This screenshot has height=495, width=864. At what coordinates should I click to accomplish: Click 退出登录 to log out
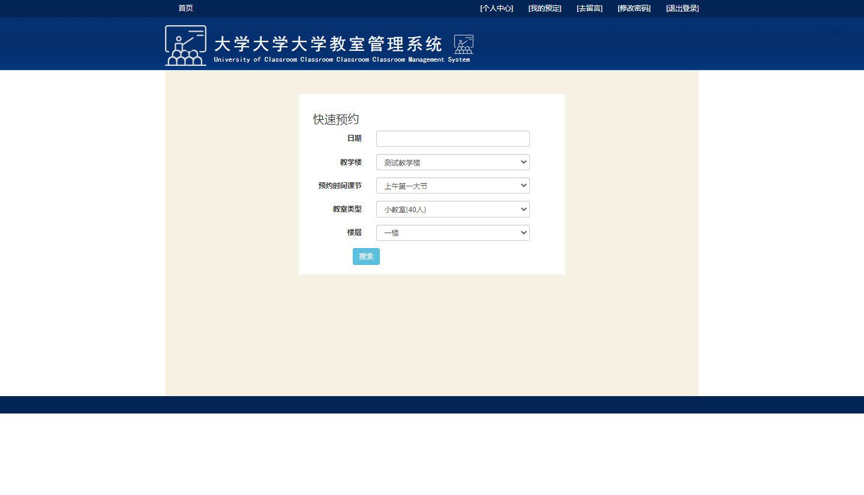click(682, 8)
